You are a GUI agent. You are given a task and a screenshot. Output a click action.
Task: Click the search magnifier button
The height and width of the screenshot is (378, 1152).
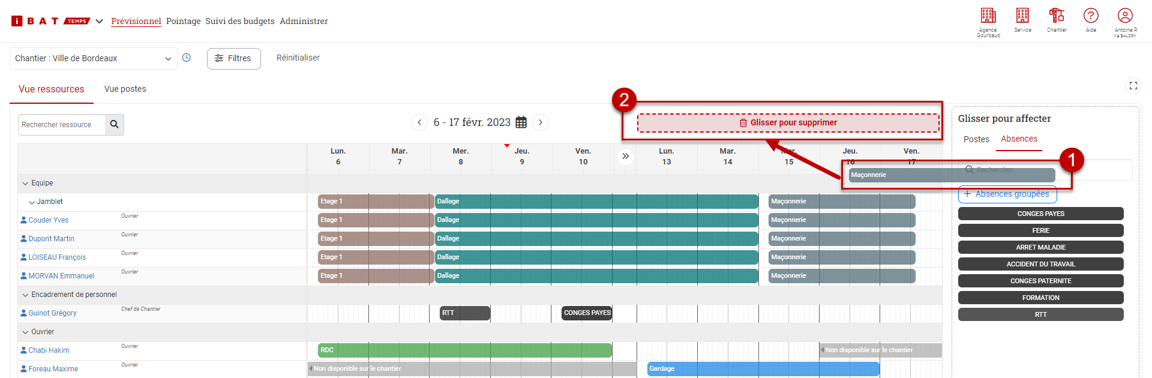click(x=114, y=125)
